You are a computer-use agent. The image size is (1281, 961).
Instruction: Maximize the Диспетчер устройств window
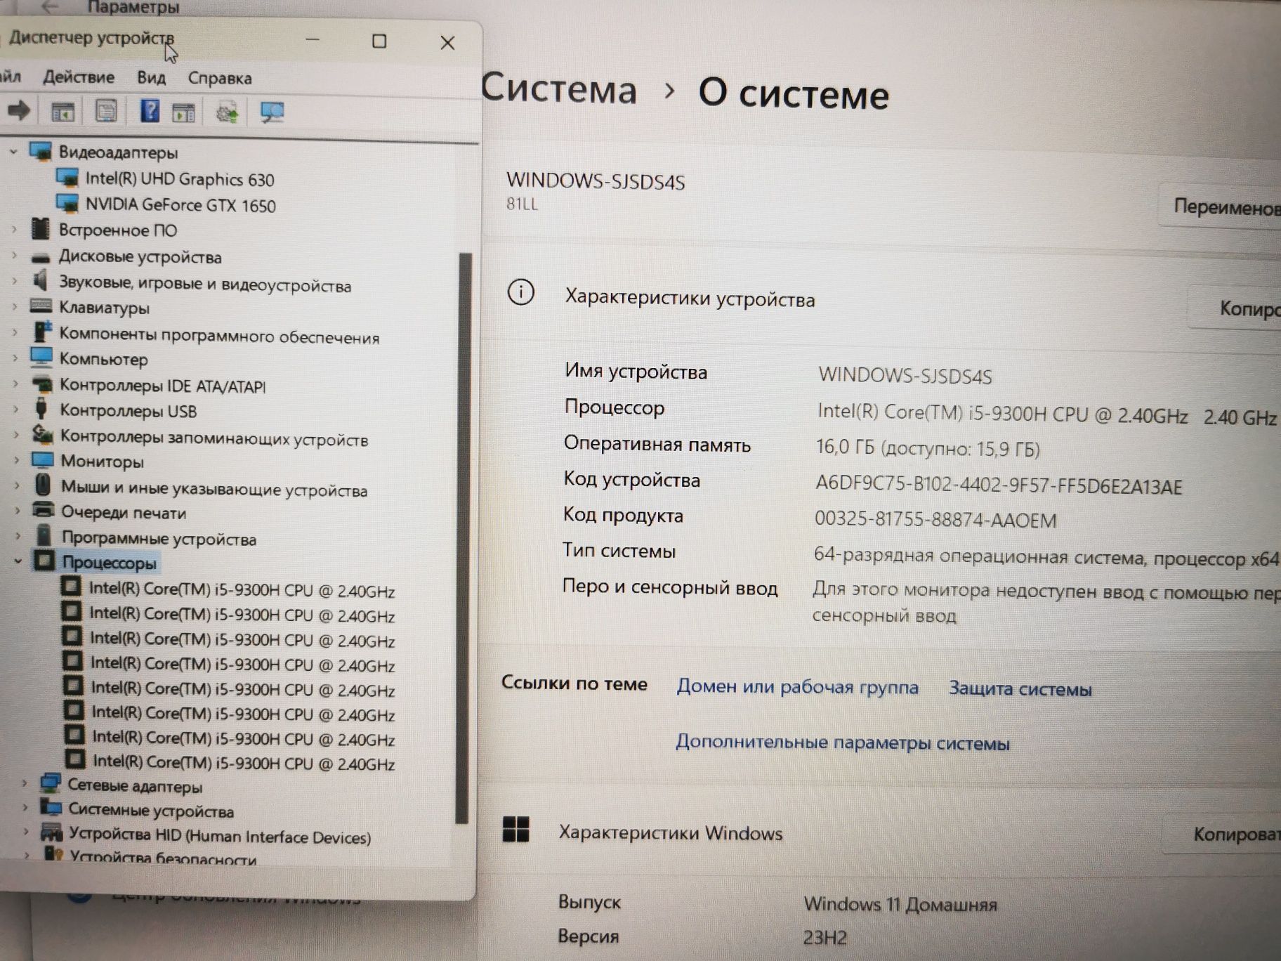(x=379, y=41)
